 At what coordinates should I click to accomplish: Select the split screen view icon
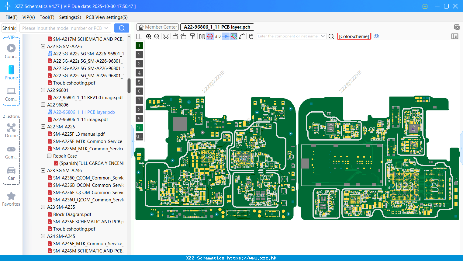point(139,36)
